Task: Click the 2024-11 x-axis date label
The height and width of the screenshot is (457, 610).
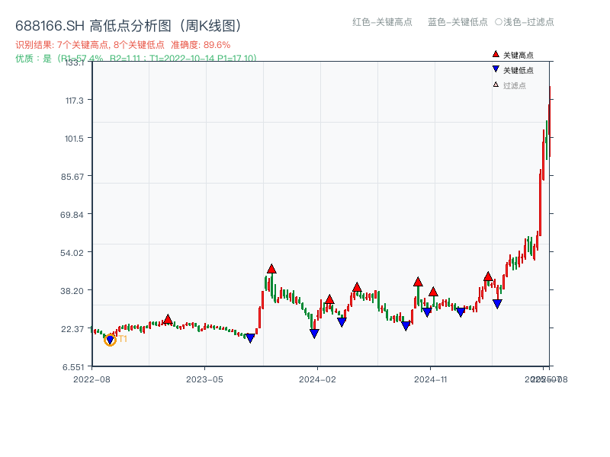Action: click(x=431, y=379)
